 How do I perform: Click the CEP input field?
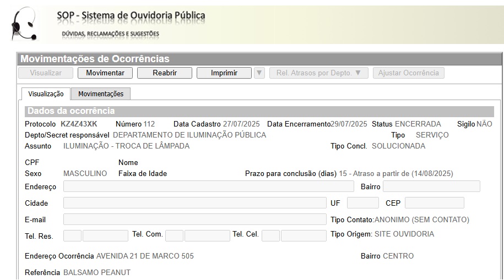click(434, 203)
